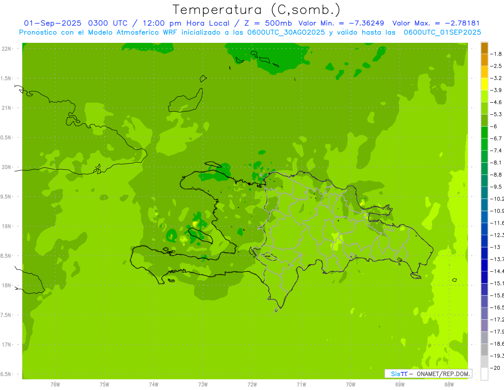The width and height of the screenshot is (504, 390).
Task: Click the "-1.8" color bar value
Action: point(496,54)
